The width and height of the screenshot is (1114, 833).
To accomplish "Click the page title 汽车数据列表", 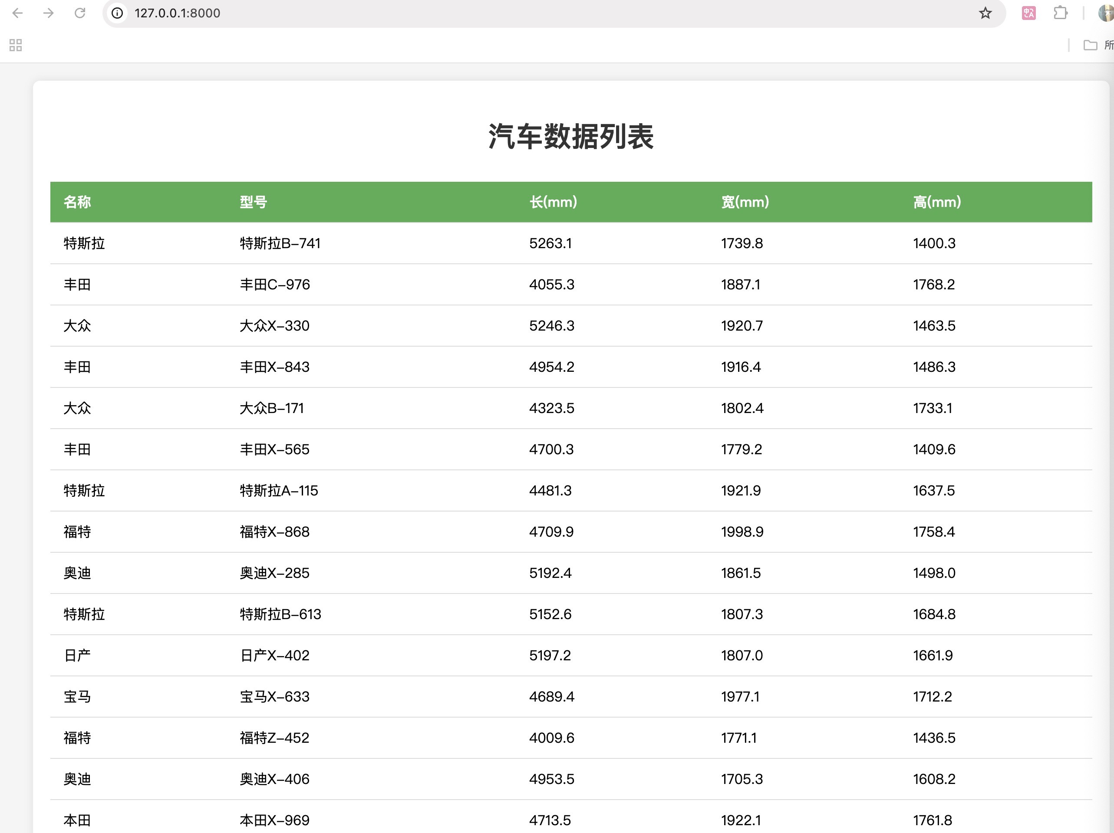I will point(571,136).
